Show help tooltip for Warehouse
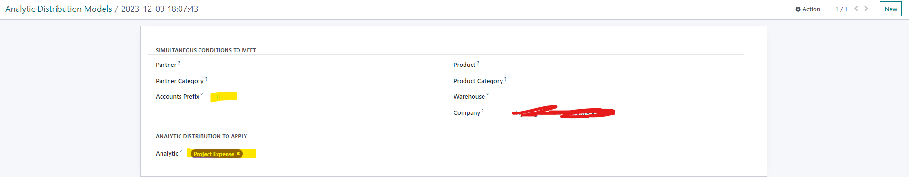 pos(487,94)
